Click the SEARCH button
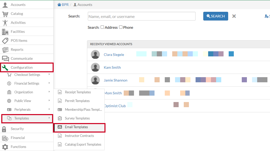Screen dimensions: 270x151 (216, 16)
